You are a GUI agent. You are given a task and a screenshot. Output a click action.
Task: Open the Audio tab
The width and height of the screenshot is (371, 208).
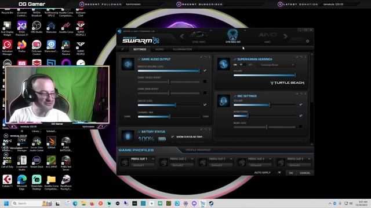pos(159,49)
